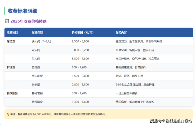The width and height of the screenshot is (196, 125).
Task: Click the lightbulb icon in the 备注 note
Action: point(8,114)
